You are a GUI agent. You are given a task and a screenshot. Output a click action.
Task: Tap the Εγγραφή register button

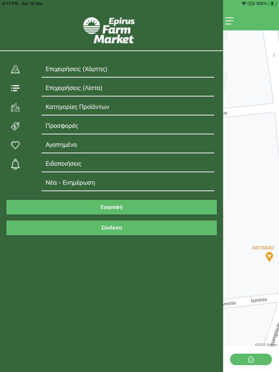coord(112,207)
